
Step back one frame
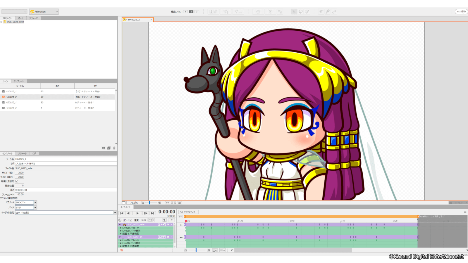[x=129, y=213]
